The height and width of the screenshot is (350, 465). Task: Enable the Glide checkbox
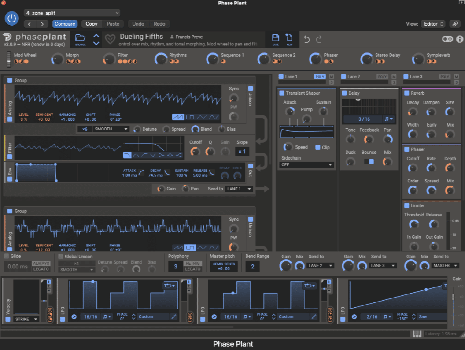7,256
